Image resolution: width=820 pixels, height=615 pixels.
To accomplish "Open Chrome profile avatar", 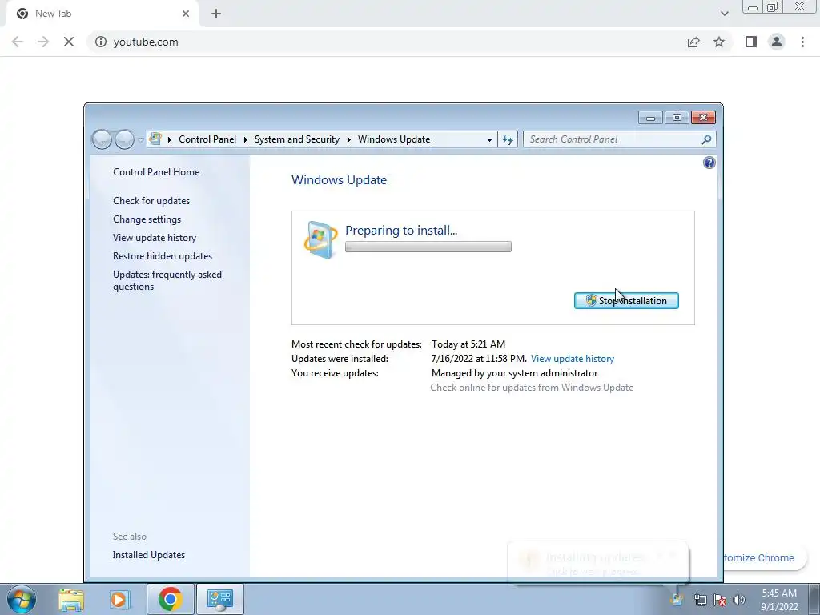I will (x=777, y=42).
